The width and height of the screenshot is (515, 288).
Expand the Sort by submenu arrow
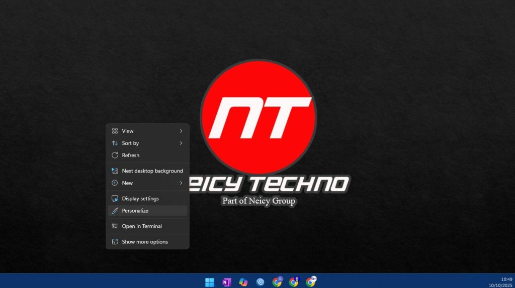[181, 143]
